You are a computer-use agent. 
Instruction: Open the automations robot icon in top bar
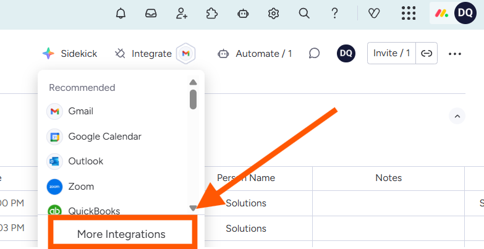(243, 13)
